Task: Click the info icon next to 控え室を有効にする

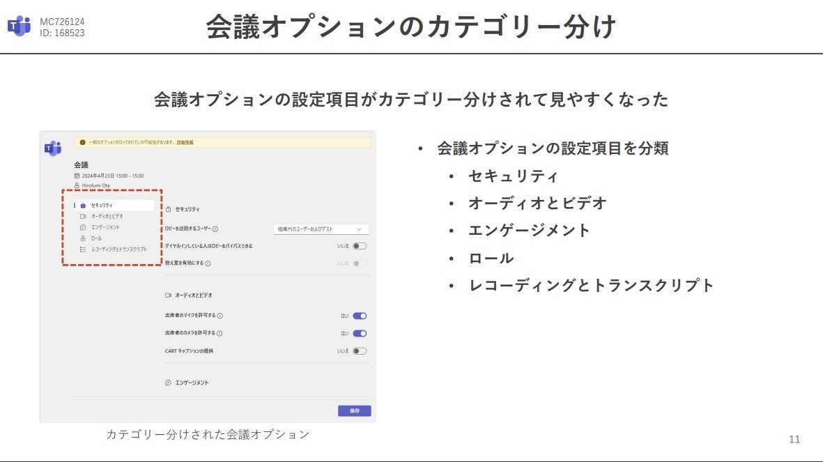Action: [208, 263]
